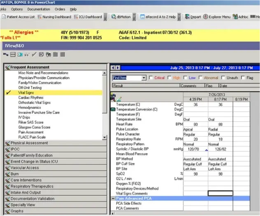Go to next time range arrow

point(118,68)
